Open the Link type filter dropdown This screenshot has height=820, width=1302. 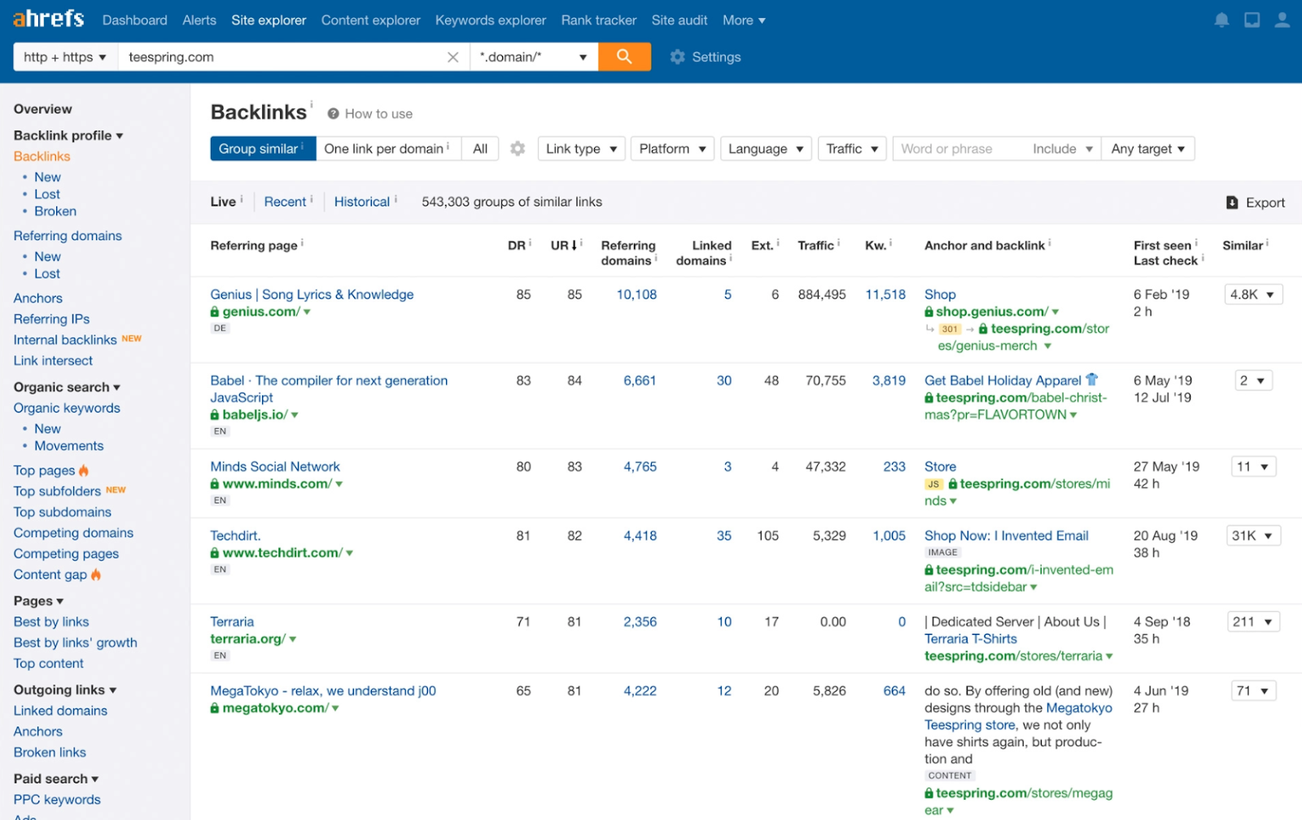(x=581, y=149)
